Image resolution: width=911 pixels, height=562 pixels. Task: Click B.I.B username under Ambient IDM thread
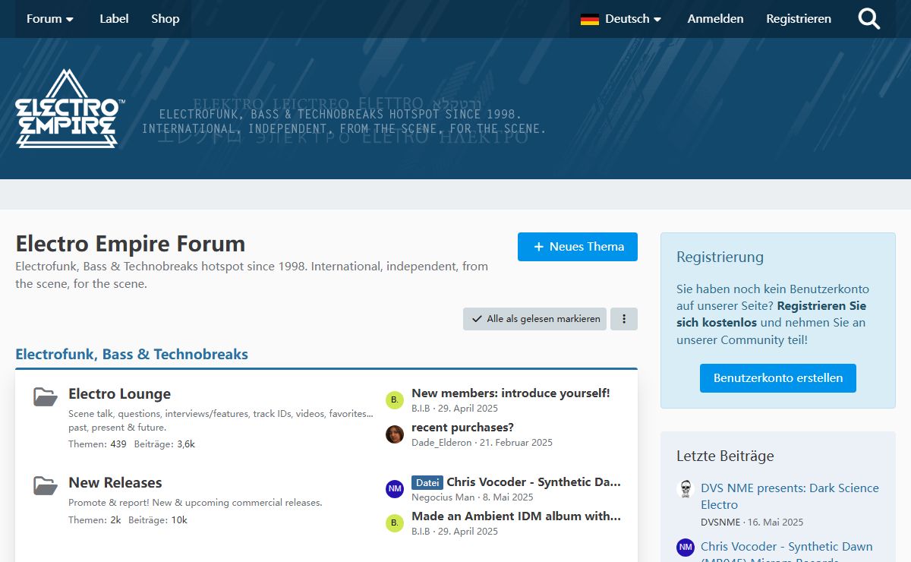coord(421,531)
